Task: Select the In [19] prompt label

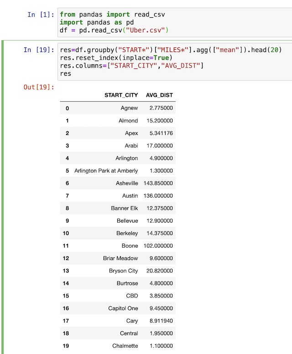Action: 39,50
